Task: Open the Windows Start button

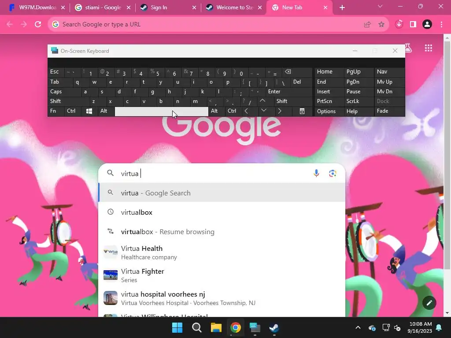Action: (x=177, y=327)
